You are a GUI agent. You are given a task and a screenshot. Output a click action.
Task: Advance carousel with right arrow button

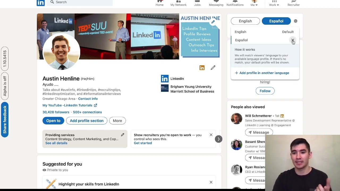tap(218, 139)
